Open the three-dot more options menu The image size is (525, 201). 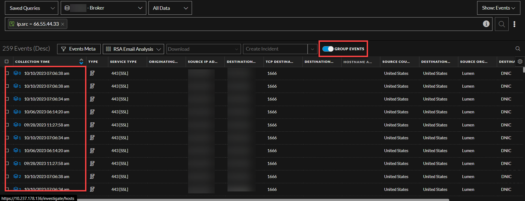pyautogui.click(x=514, y=24)
